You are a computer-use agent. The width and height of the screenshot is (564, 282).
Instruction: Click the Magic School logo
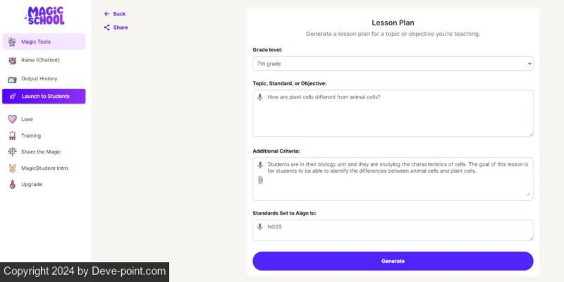tap(45, 16)
